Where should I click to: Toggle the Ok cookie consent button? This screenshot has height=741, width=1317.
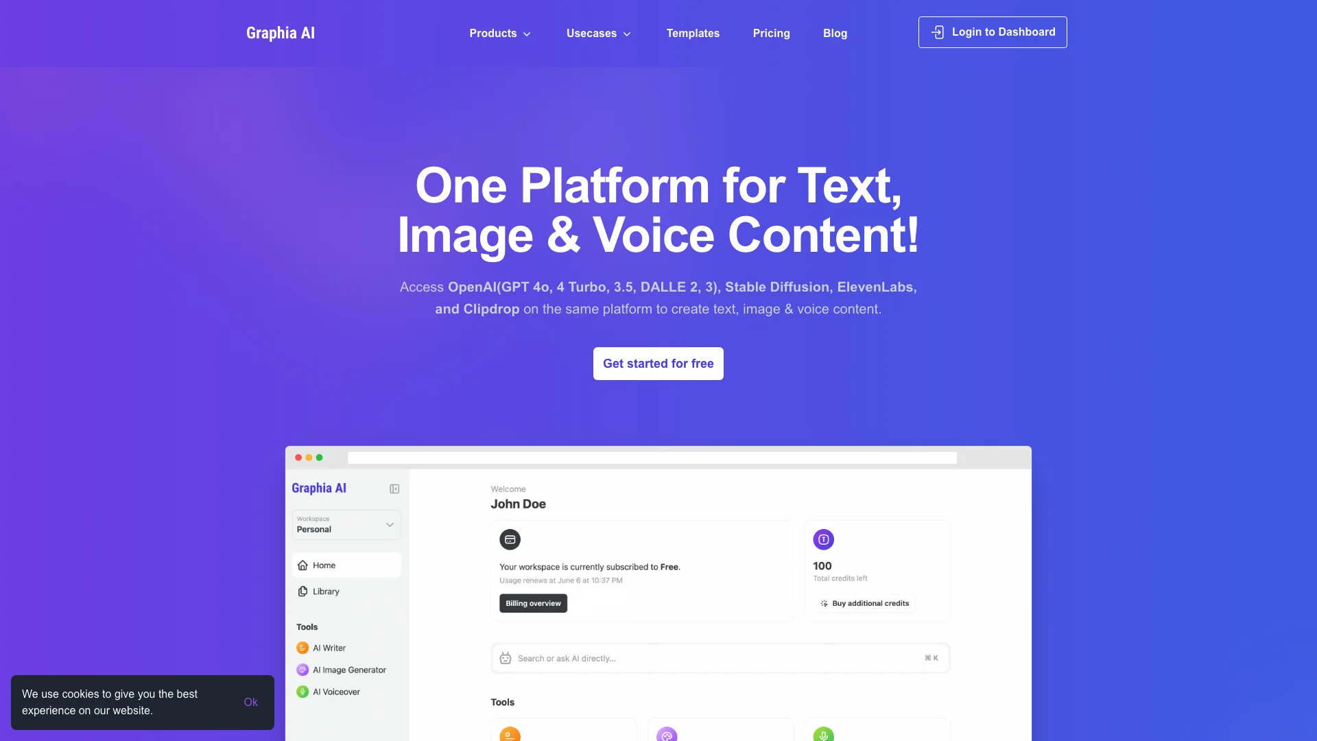click(250, 702)
